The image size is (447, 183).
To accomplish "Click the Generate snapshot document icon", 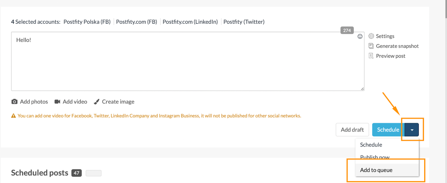I will (x=371, y=46).
